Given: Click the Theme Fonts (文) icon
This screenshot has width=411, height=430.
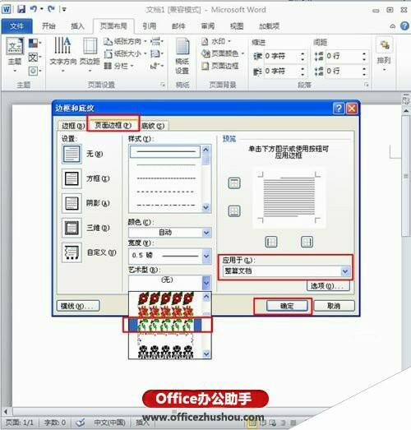Looking at the screenshot, I should point(34,58).
